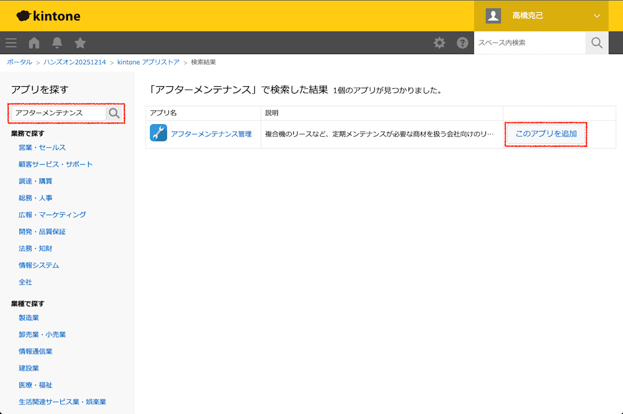The image size is (623, 414).
Task: Click inside the スペース内検索 search field
Action: click(x=530, y=43)
